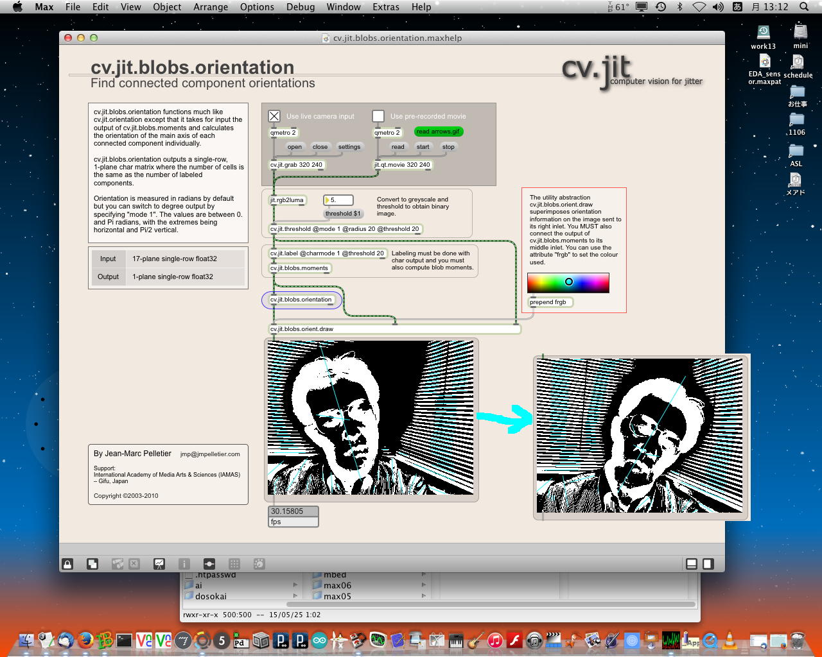Image resolution: width=822 pixels, height=657 pixels.
Task: Click the inspector info icon
Action: 184,564
